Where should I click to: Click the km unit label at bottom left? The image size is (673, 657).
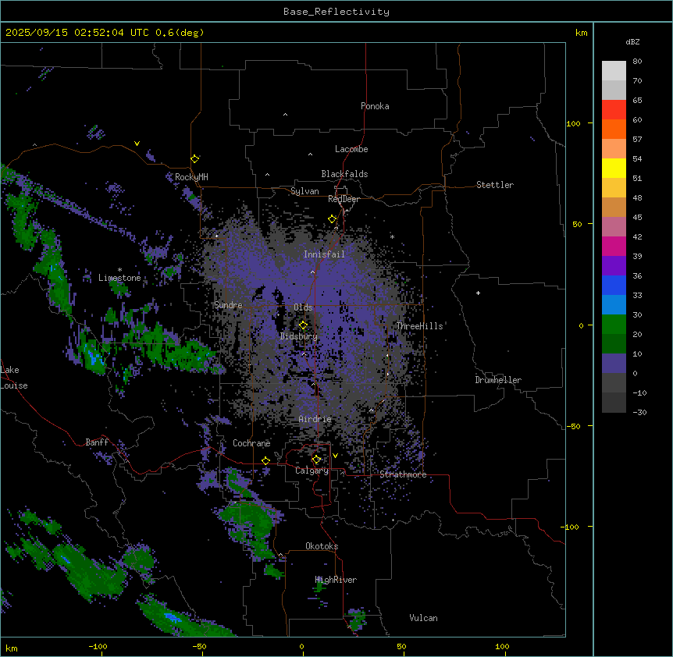(x=12, y=648)
